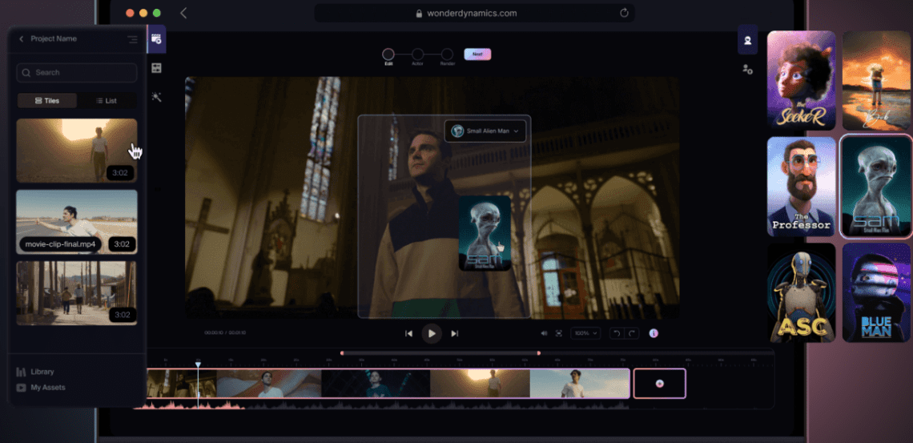Click the Sam alien card on the actor

pyautogui.click(x=485, y=233)
